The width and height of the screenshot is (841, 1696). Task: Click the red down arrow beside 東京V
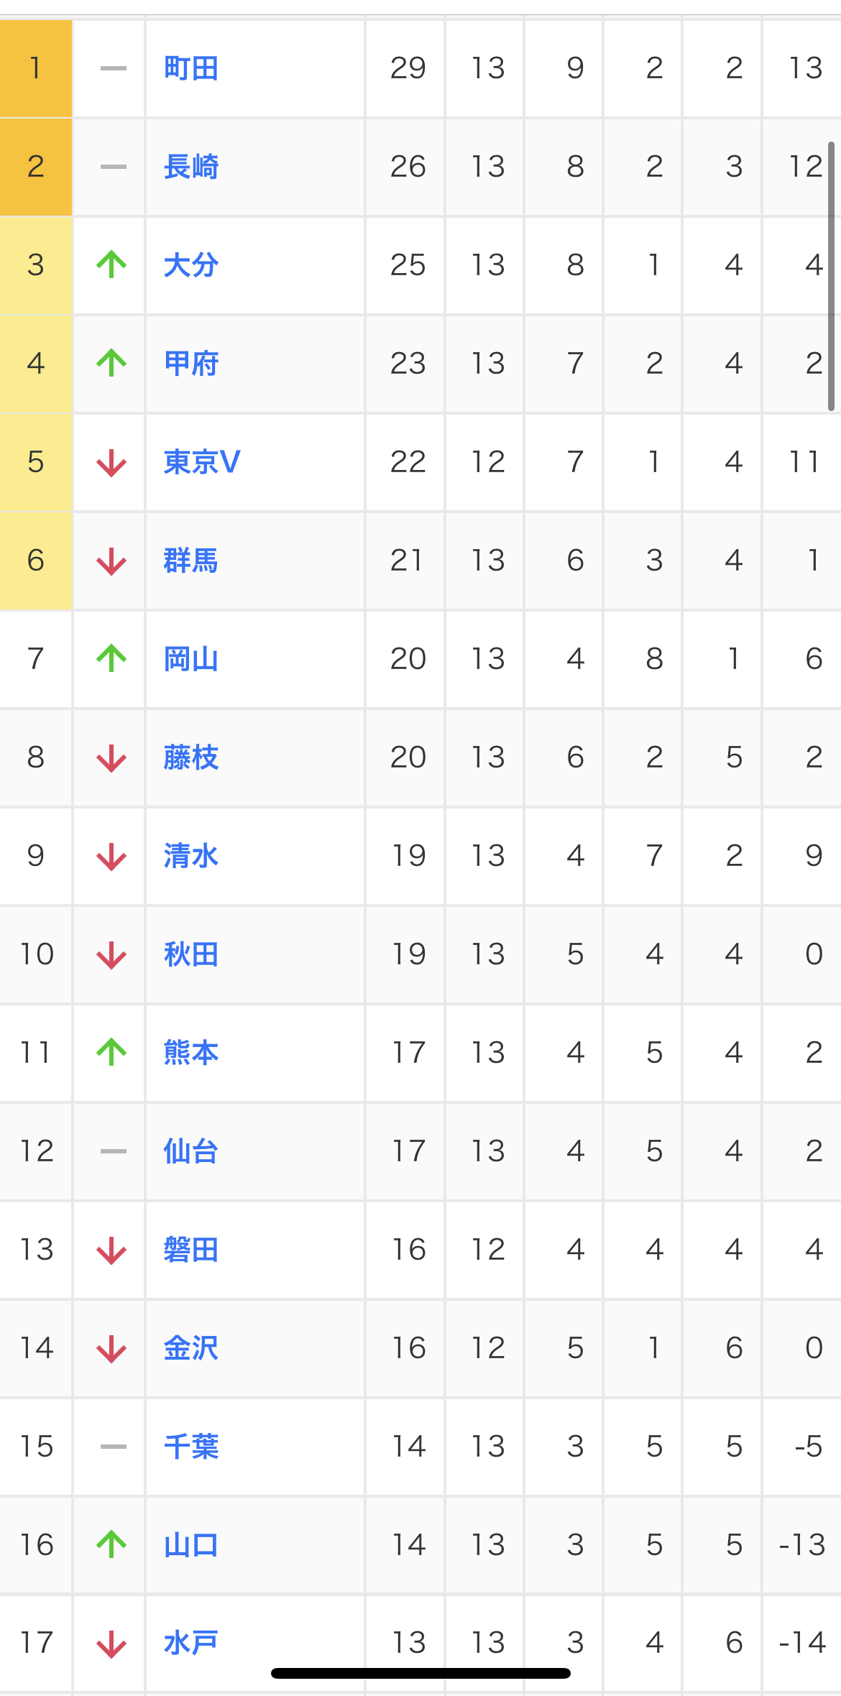(111, 462)
